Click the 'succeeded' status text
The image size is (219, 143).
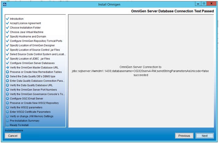point(141,75)
